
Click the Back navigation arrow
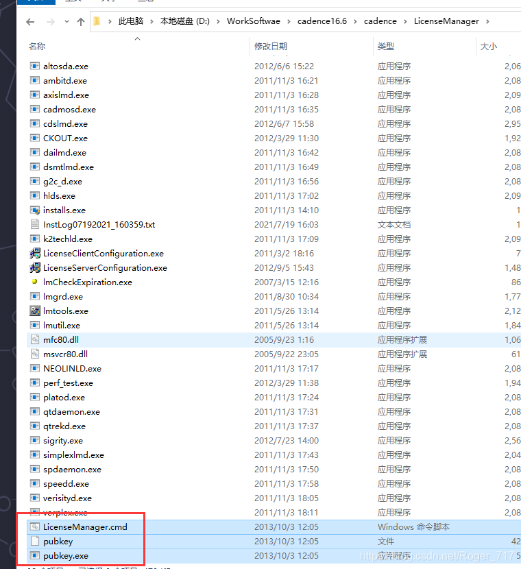[30, 22]
